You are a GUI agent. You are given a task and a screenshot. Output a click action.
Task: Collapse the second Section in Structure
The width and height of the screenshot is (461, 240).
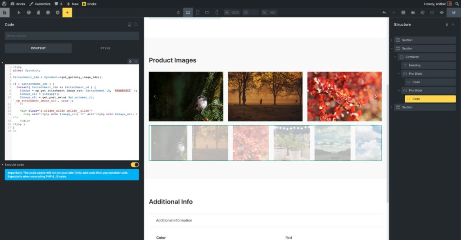click(x=392, y=48)
